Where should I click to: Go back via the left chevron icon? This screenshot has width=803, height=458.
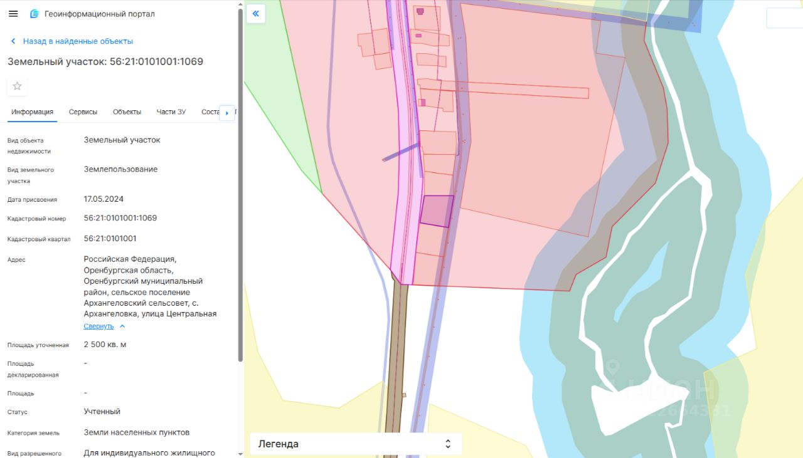(x=13, y=41)
